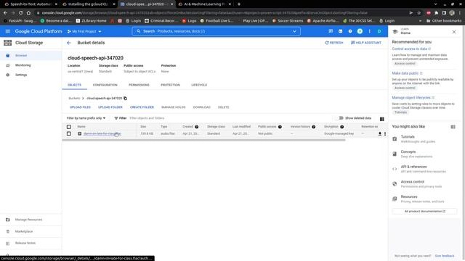Switch to the Configuration tab
The image size is (465, 261).
pyautogui.click(x=105, y=85)
